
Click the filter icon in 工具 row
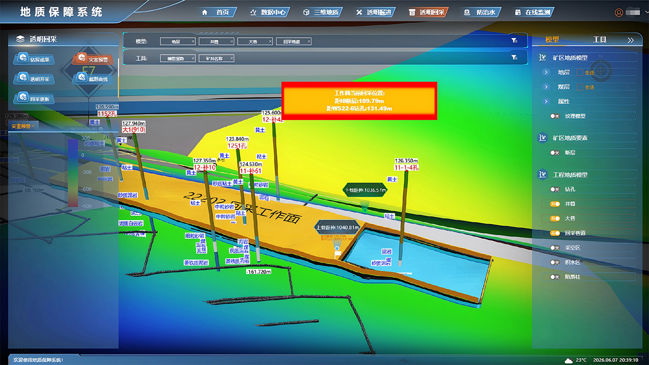point(514,57)
